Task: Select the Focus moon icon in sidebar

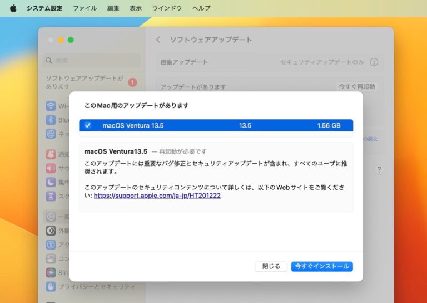Action: [51, 182]
